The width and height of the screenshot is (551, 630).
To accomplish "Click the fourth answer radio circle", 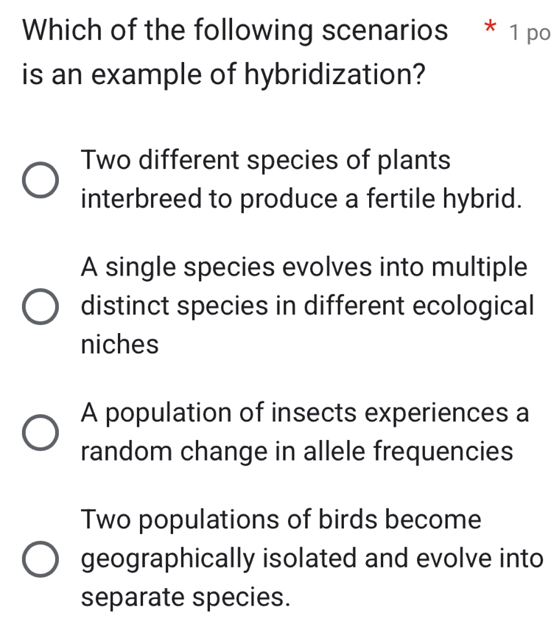I will coord(39,560).
